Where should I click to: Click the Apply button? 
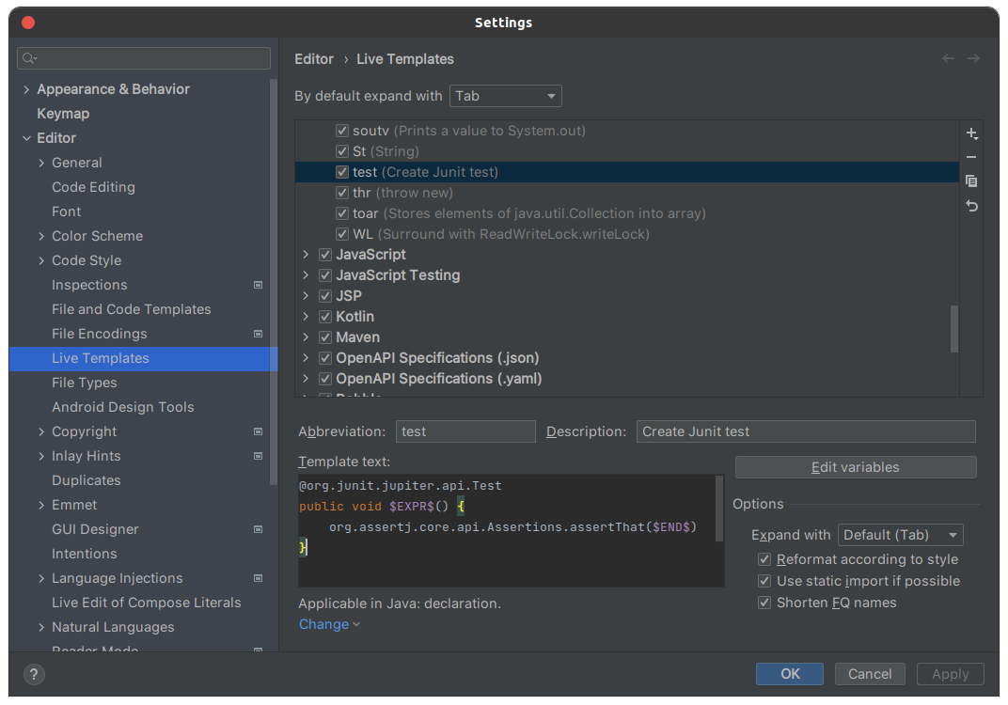click(x=950, y=673)
